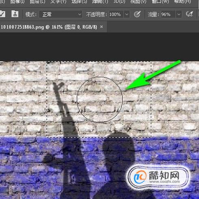The height and width of the screenshot is (199, 199).
Task: Open the 模式 blend mode dropdown
Action: pos(61,14)
